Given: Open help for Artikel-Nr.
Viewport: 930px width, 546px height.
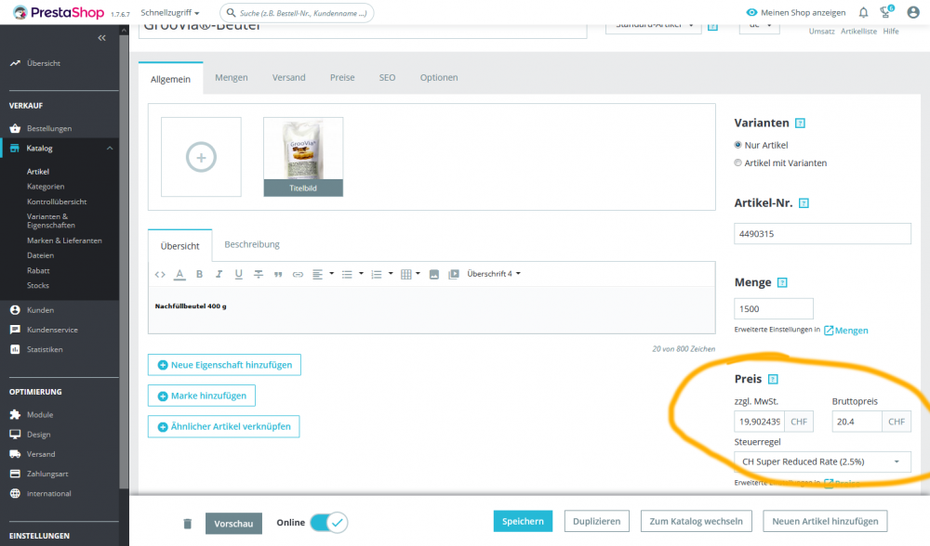Looking at the screenshot, I should click(x=804, y=203).
